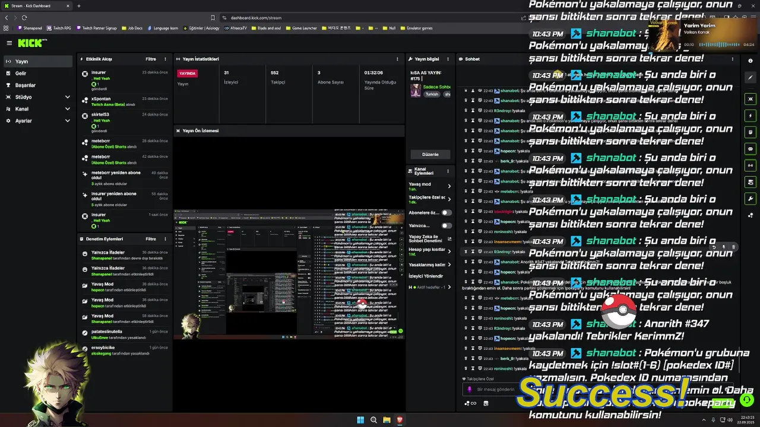Click the reply arrow on the hovered chat message
Screen dimensions: 760x427
point(714,247)
